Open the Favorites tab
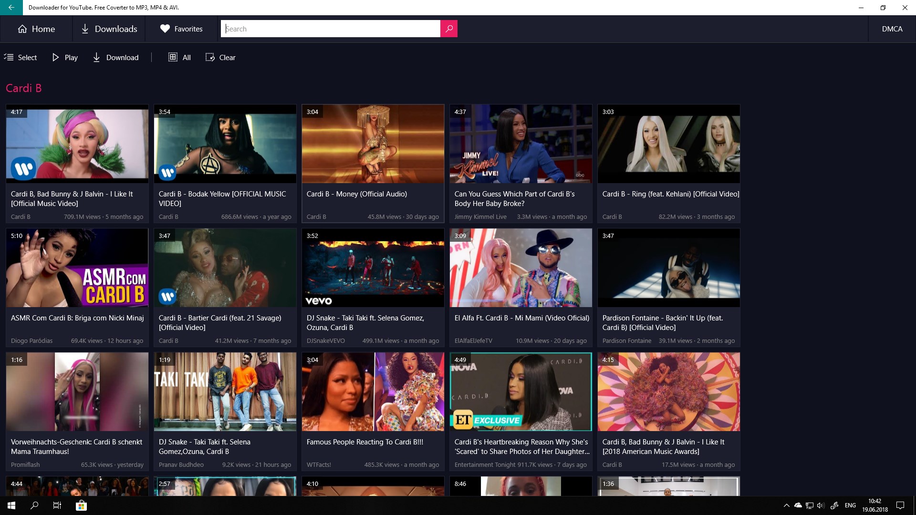Image resolution: width=916 pixels, height=515 pixels. [x=181, y=29]
